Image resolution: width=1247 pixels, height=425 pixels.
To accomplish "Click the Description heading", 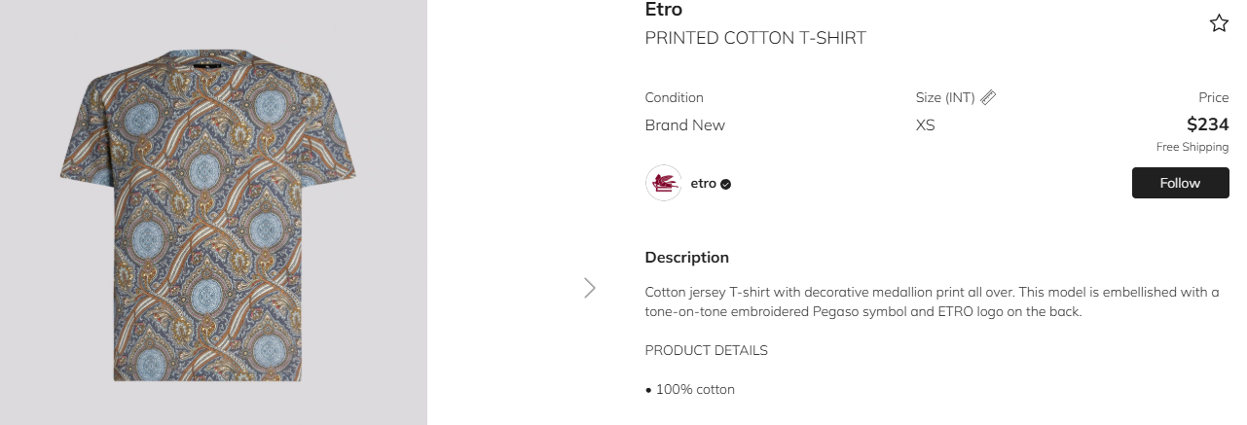I will click(686, 258).
